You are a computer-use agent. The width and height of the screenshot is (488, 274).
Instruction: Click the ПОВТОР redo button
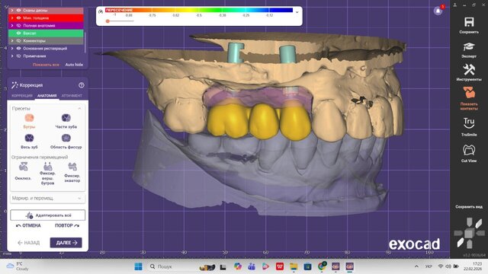(67, 225)
